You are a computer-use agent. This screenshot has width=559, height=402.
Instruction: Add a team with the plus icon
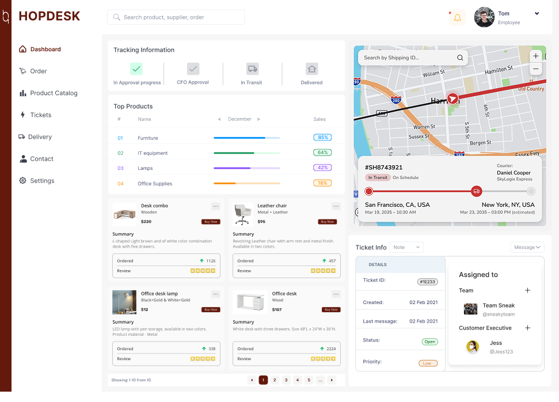527,290
